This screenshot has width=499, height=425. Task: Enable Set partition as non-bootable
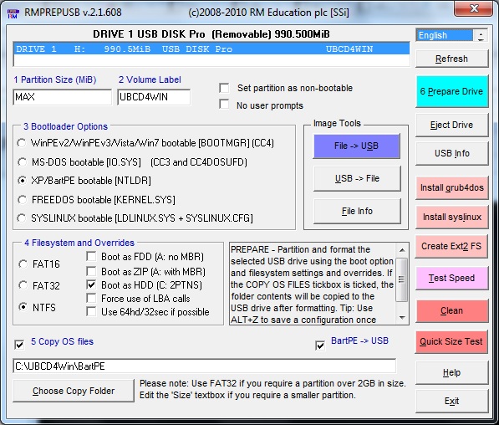[x=224, y=88]
